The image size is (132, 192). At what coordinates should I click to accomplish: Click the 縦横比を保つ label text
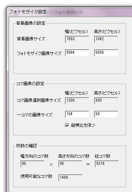pos(83,125)
